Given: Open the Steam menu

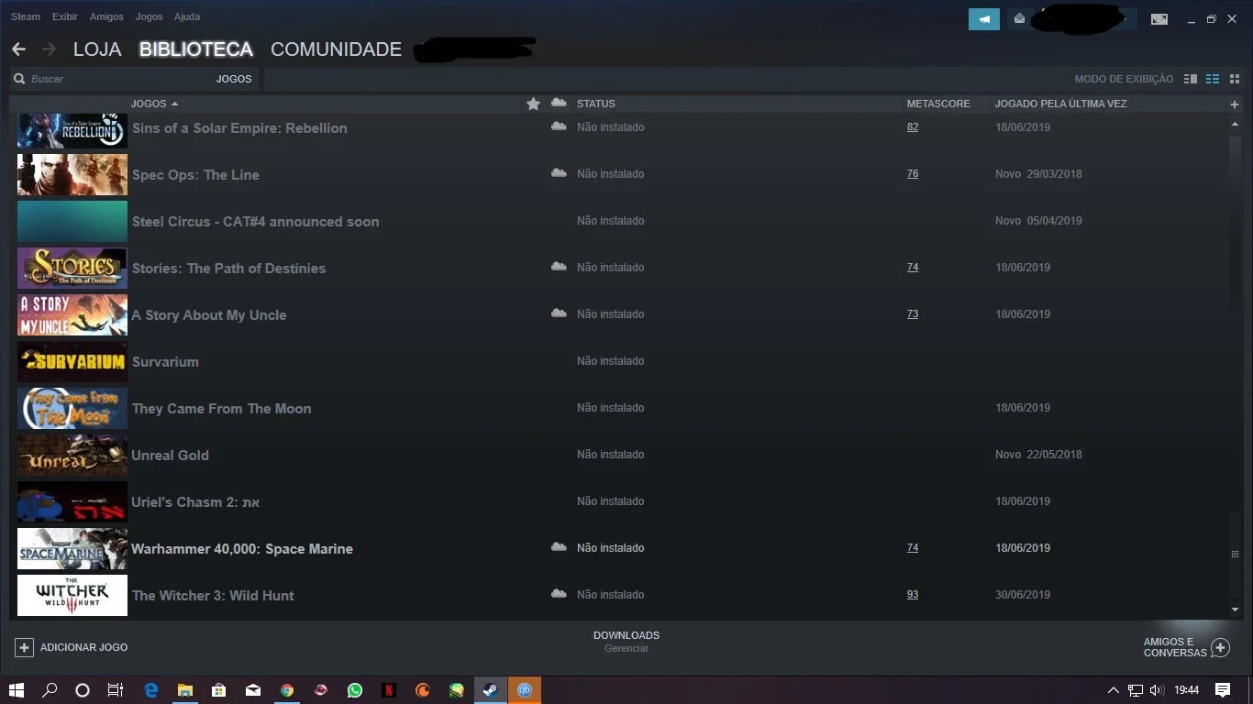Looking at the screenshot, I should pos(26,16).
